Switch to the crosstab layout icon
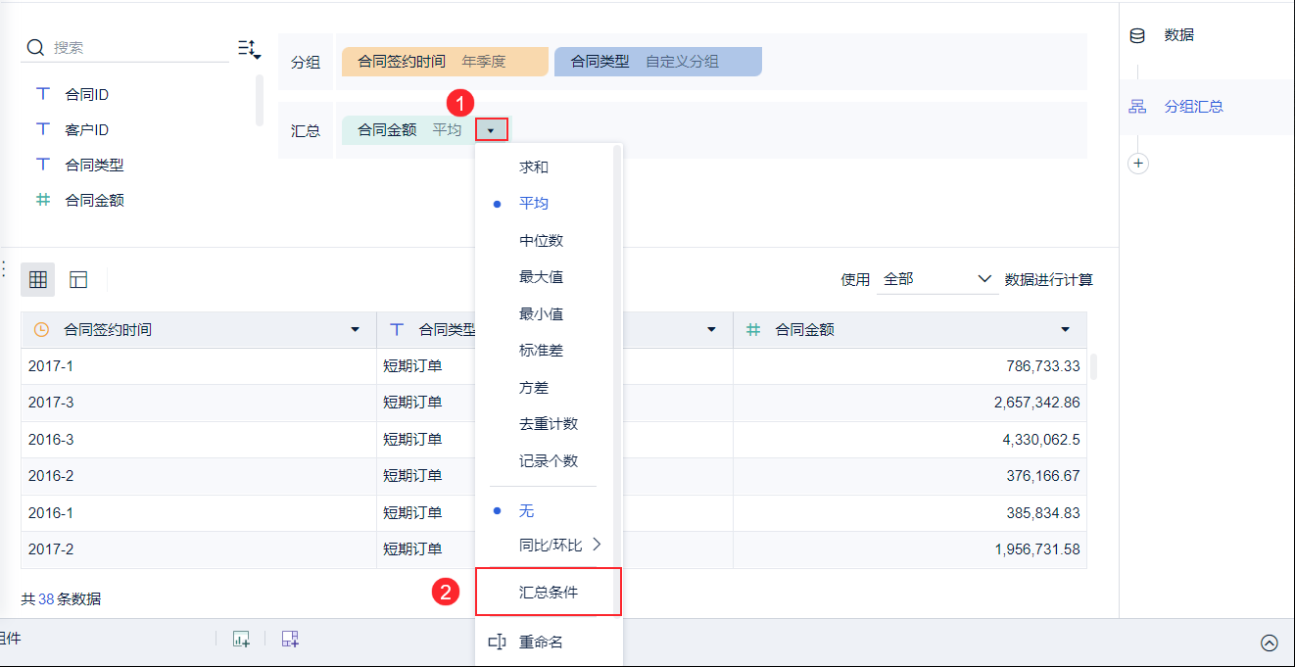 click(79, 280)
